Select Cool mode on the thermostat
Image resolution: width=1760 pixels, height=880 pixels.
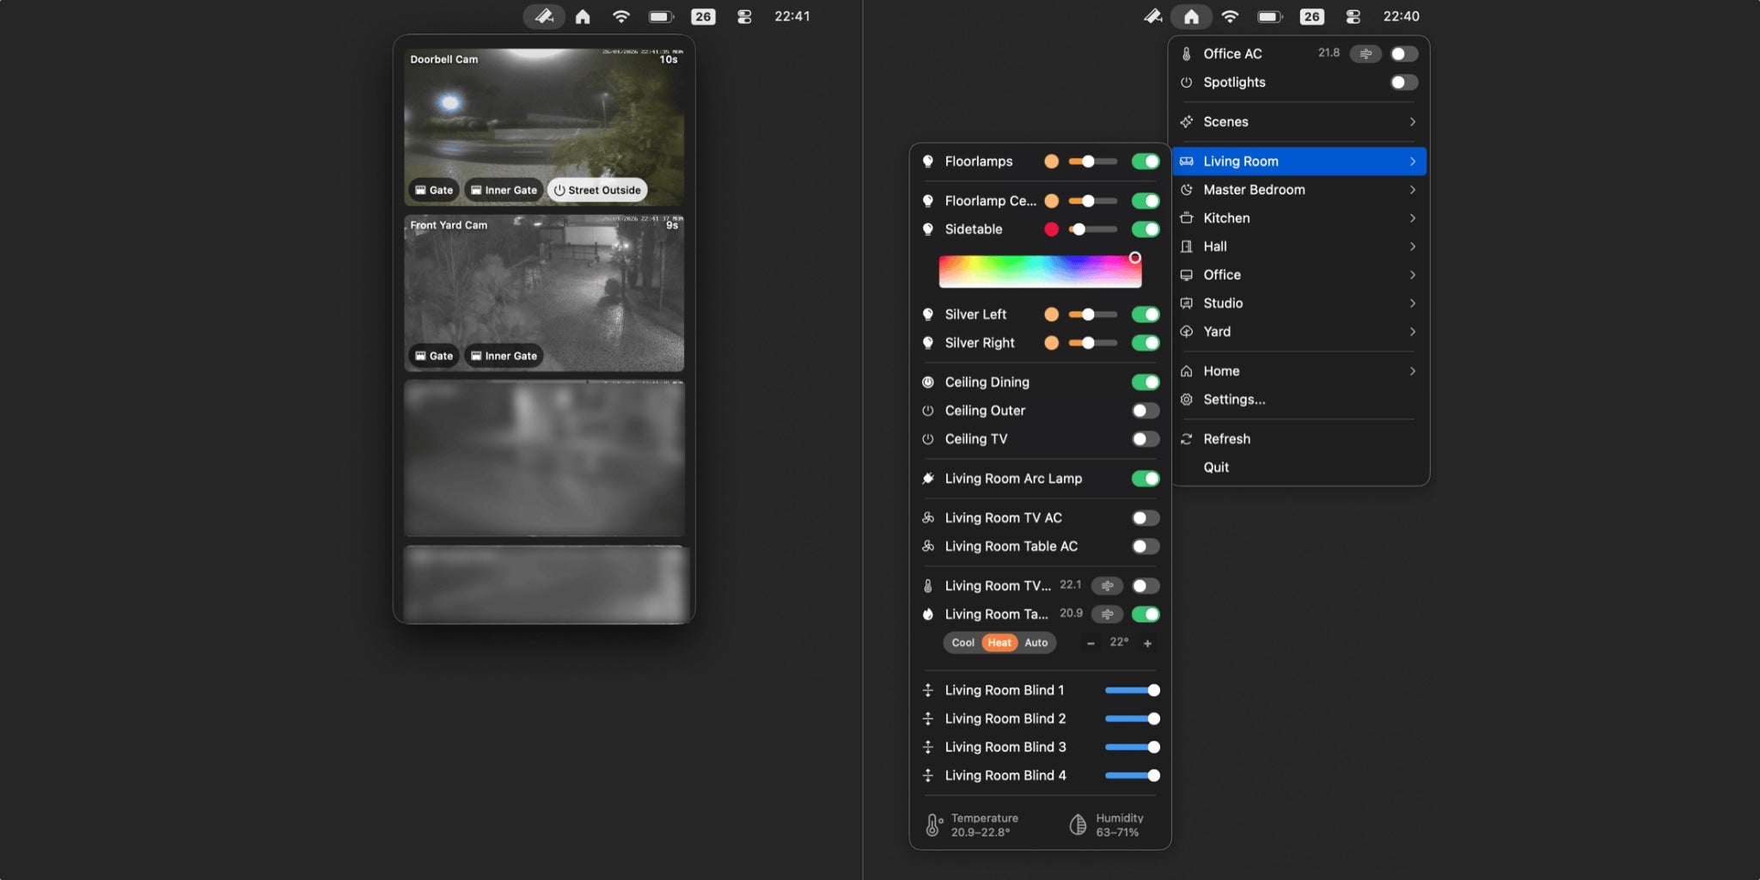pos(962,642)
